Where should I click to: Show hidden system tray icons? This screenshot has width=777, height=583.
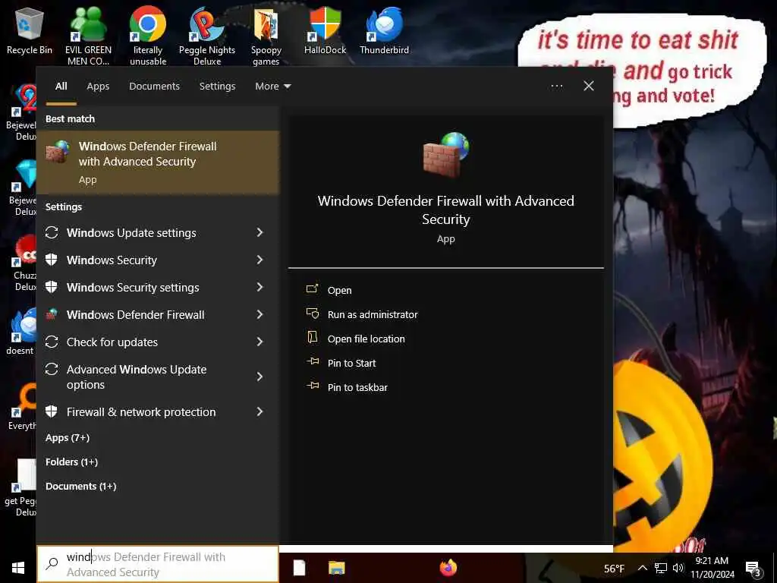coord(642,568)
